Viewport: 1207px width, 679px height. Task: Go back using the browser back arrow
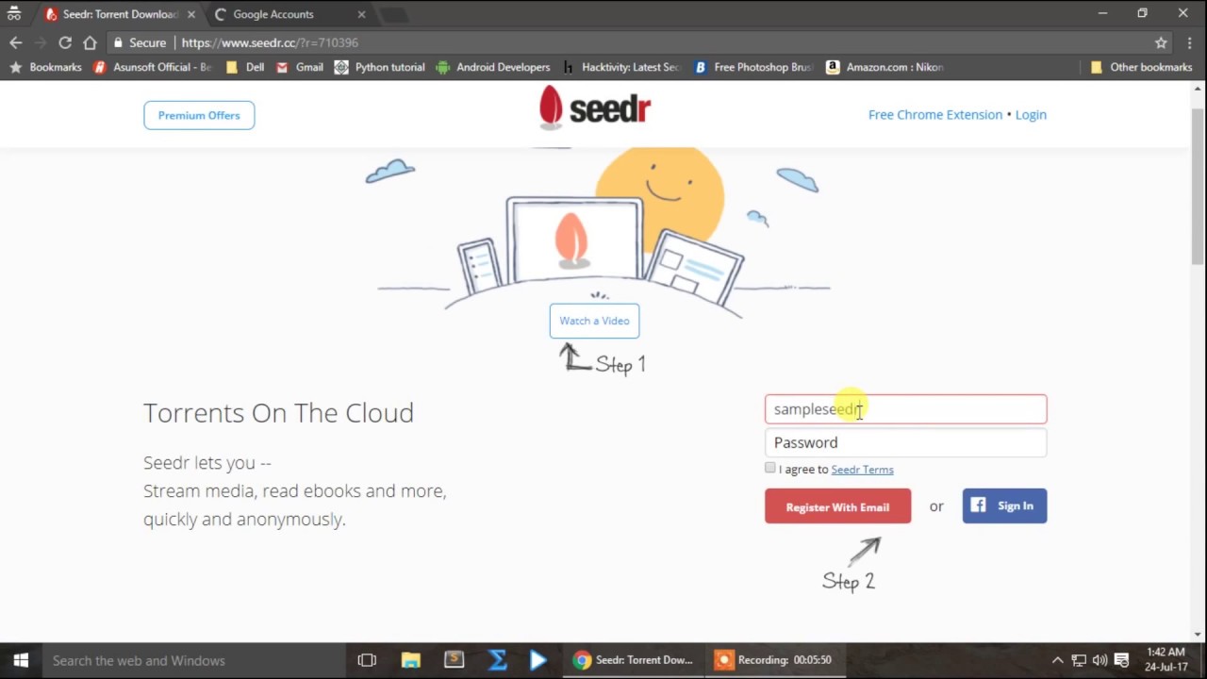tap(15, 42)
